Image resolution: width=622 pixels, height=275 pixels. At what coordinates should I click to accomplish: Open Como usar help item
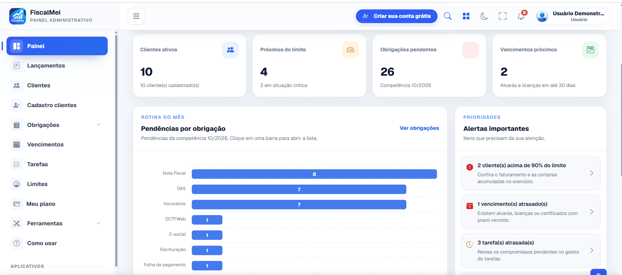(57, 243)
